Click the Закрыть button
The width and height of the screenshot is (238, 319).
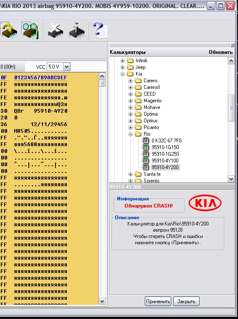(x=186, y=301)
